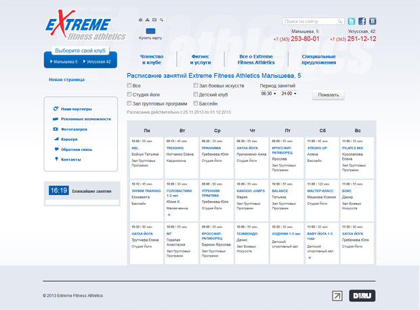
Task: Open the Facebook social icon
Action: tap(362, 21)
